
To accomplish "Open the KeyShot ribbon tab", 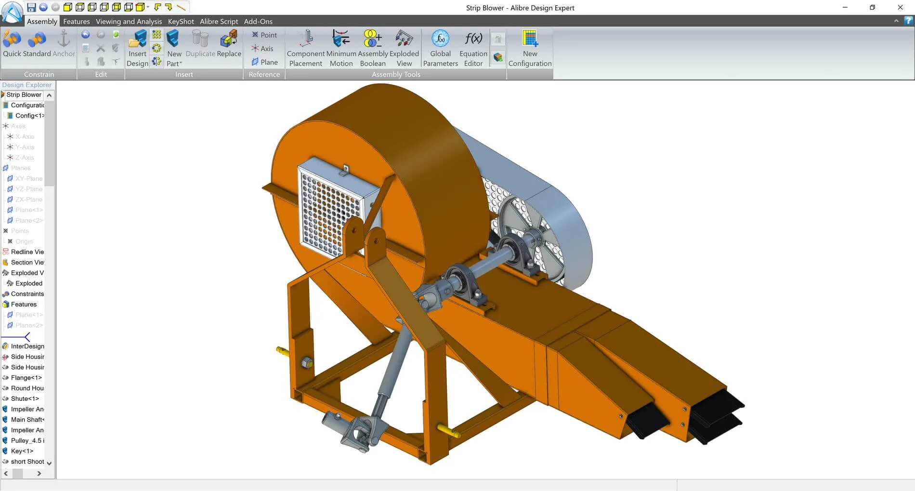I will [x=181, y=21].
